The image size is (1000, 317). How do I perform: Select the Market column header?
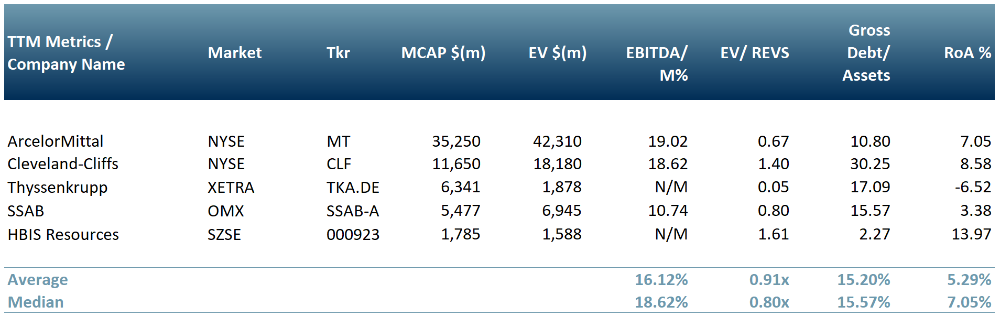[234, 52]
